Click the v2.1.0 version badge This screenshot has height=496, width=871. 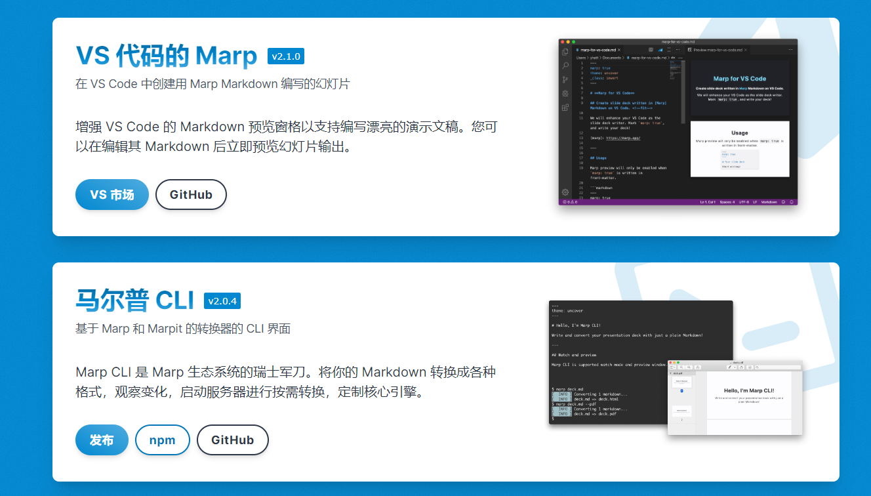pyautogui.click(x=286, y=56)
